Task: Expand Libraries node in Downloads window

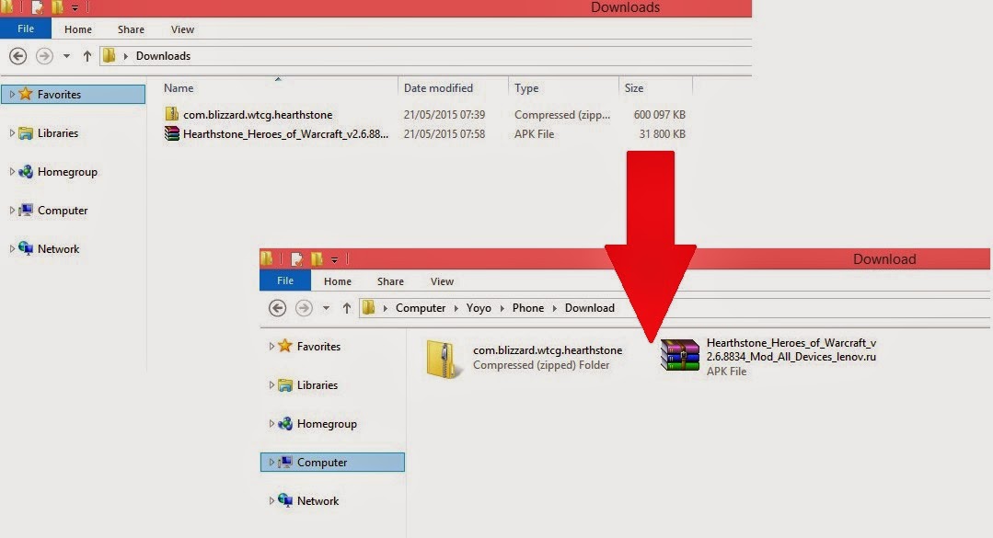Action: (x=11, y=133)
